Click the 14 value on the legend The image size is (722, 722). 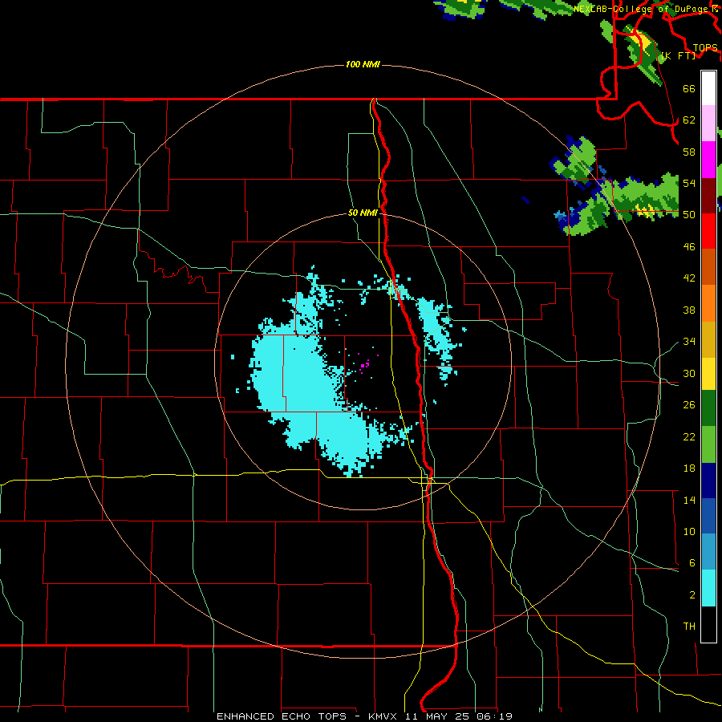pos(689,500)
